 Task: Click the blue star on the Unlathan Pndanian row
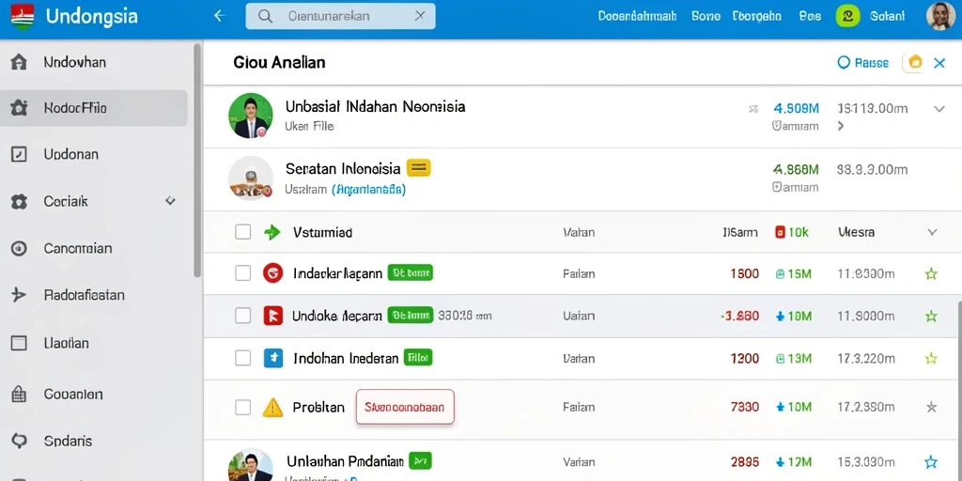[931, 462]
